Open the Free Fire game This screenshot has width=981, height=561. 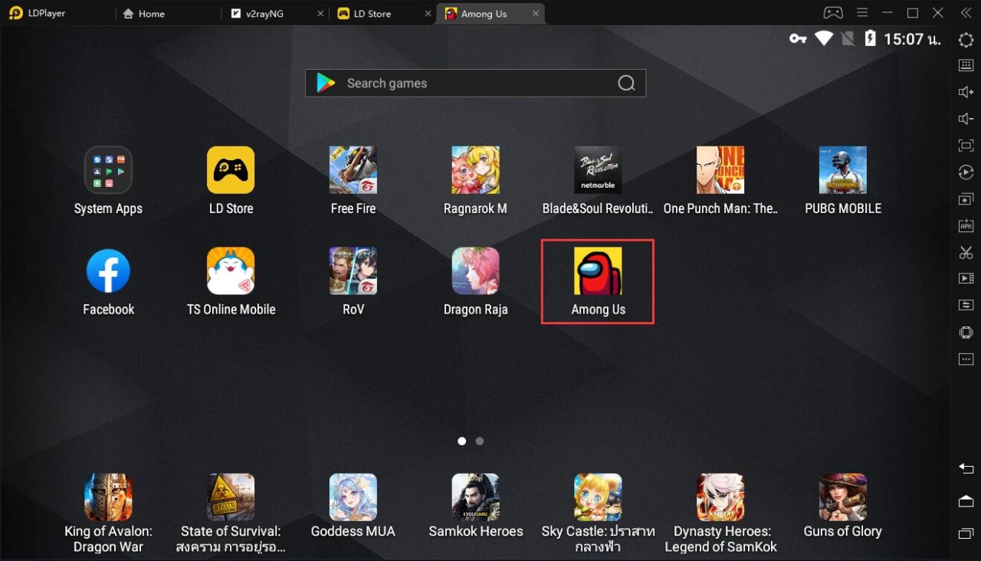pyautogui.click(x=353, y=170)
